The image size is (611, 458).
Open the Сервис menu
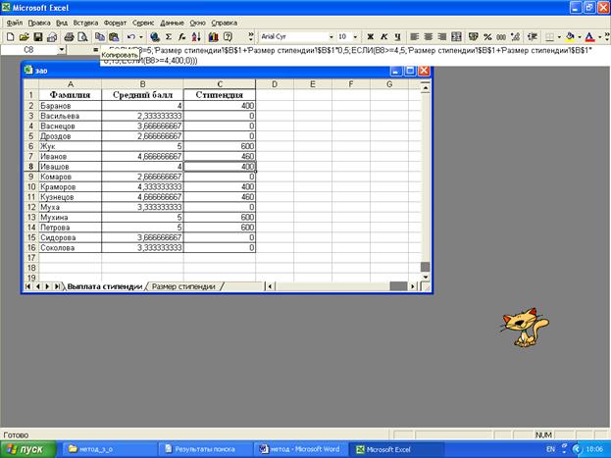coord(143,23)
